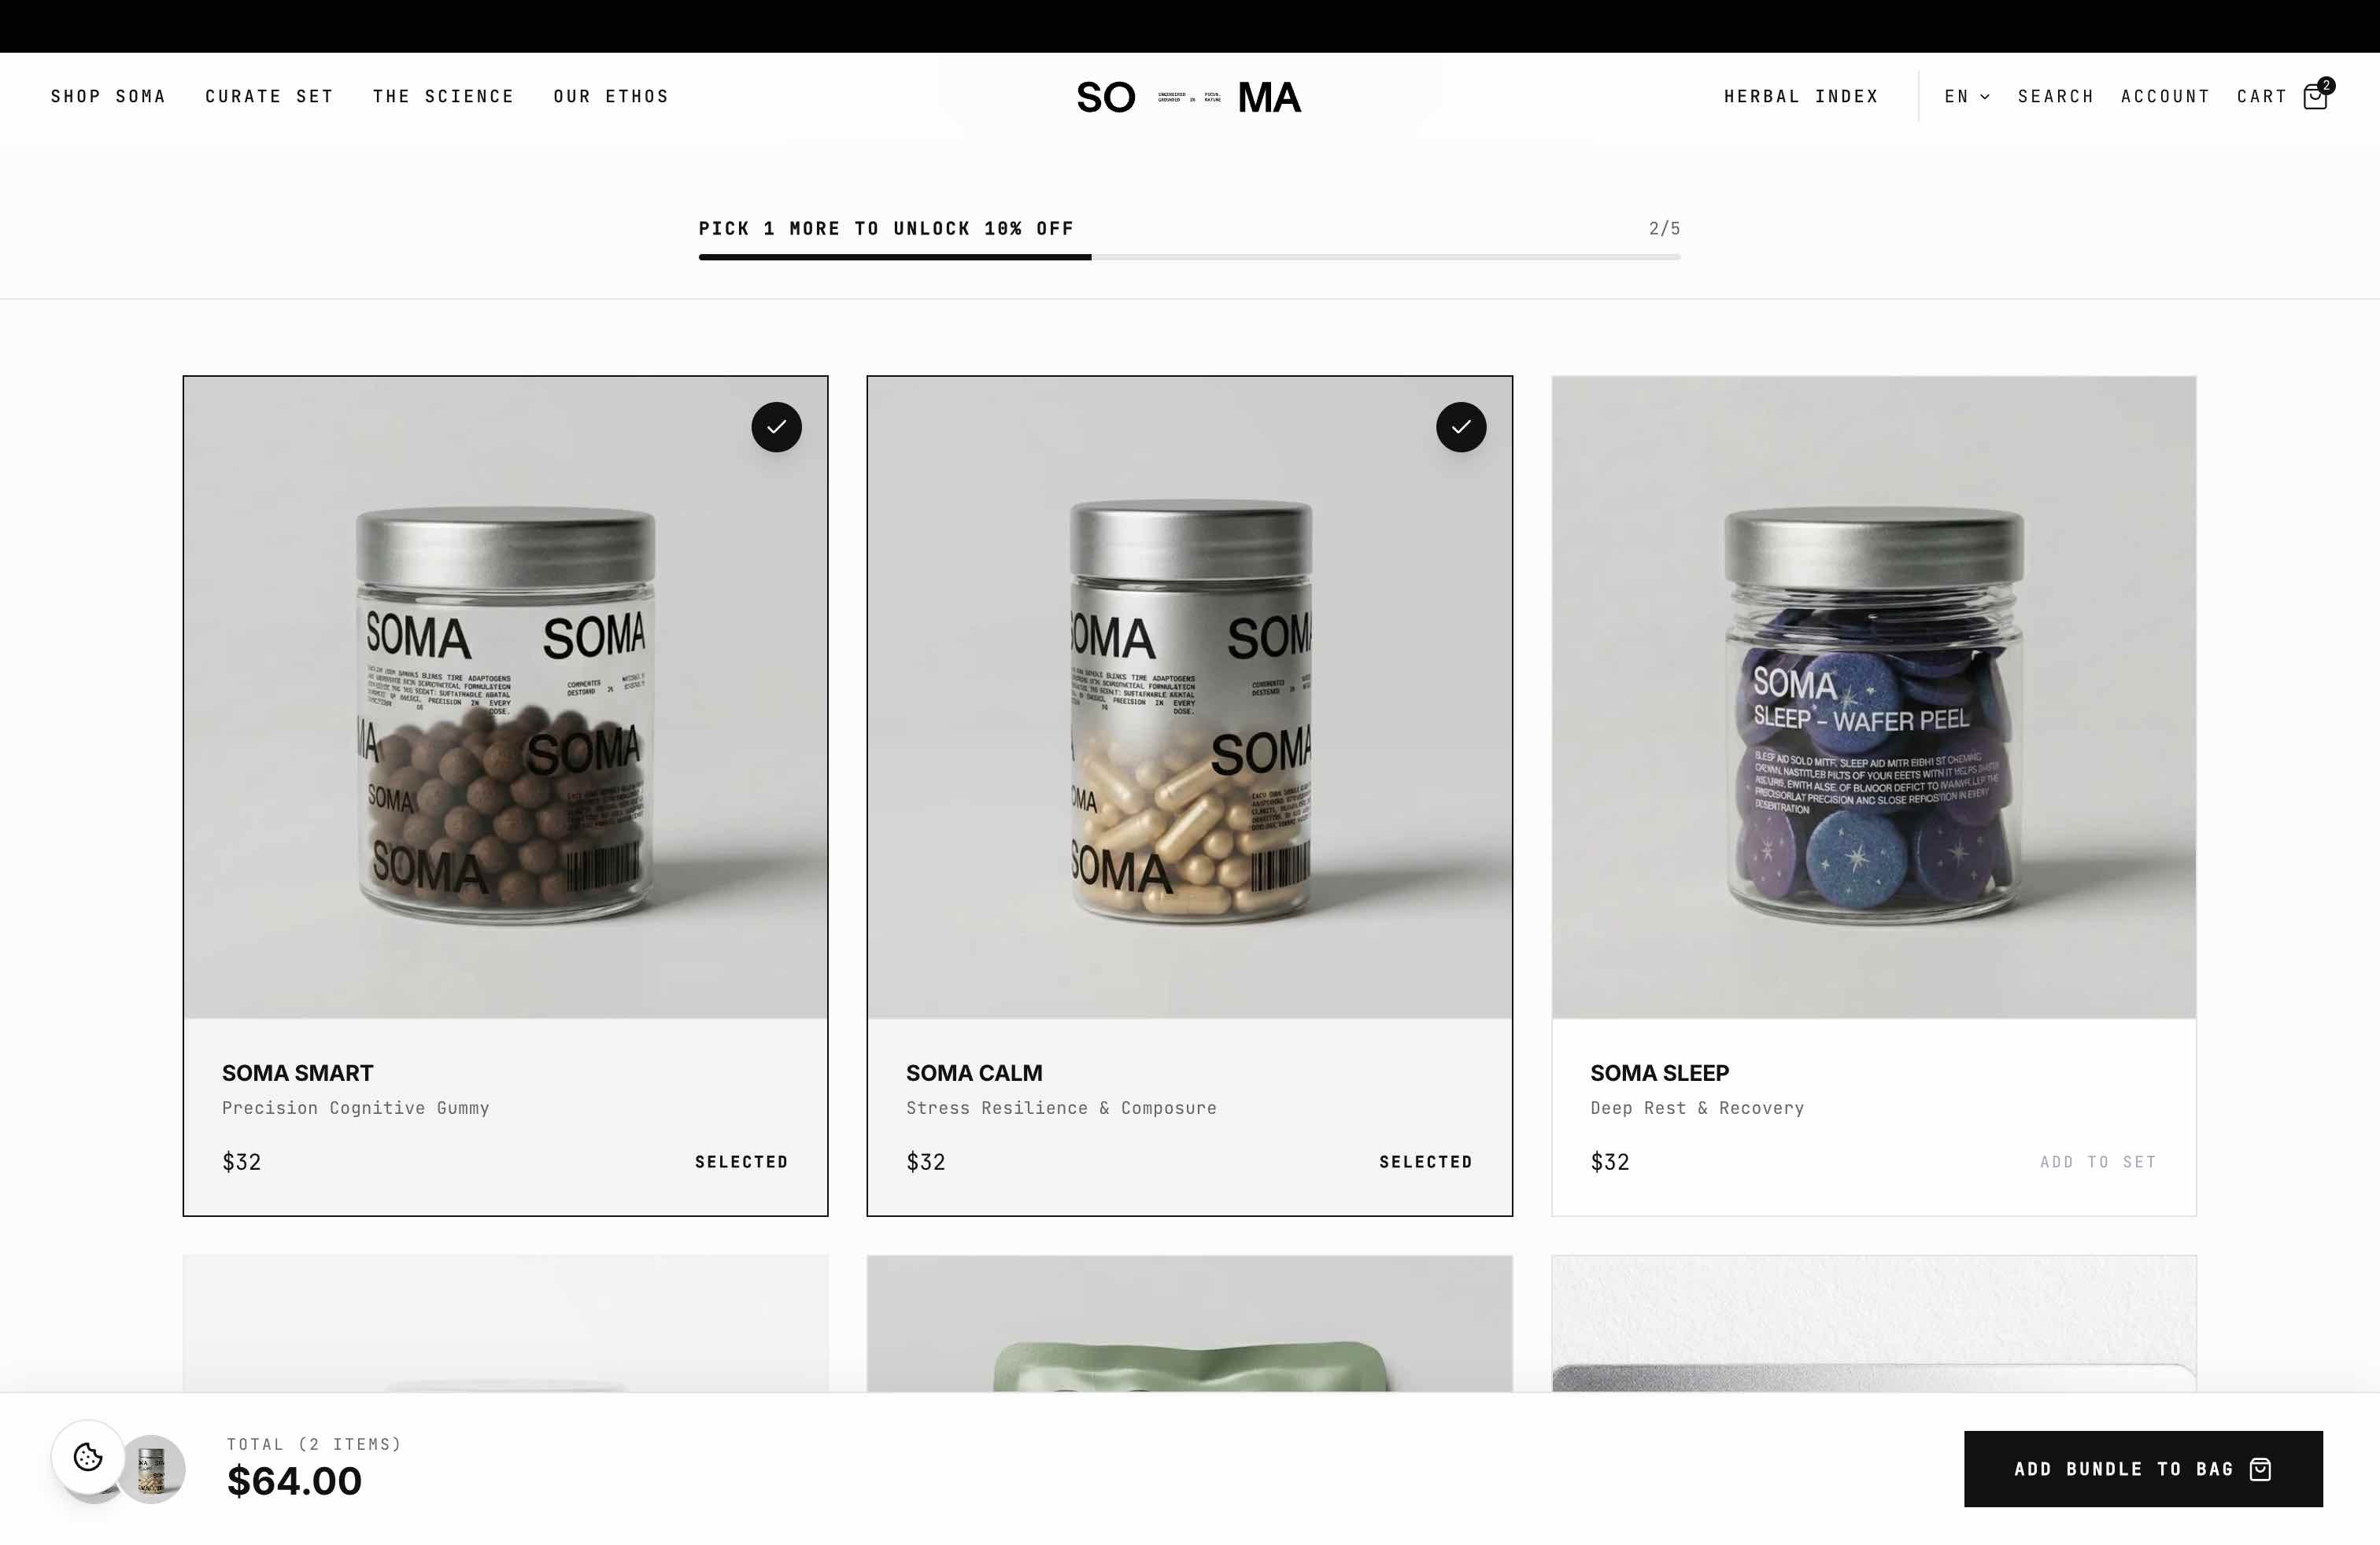The image size is (2380, 1545).
Task: Open the SOMA SLEEP product image
Action: coord(1873,698)
